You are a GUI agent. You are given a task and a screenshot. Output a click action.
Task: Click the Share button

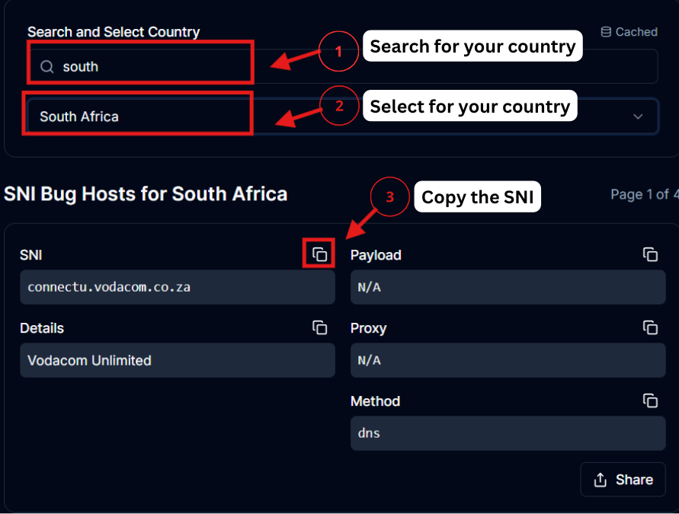point(623,479)
